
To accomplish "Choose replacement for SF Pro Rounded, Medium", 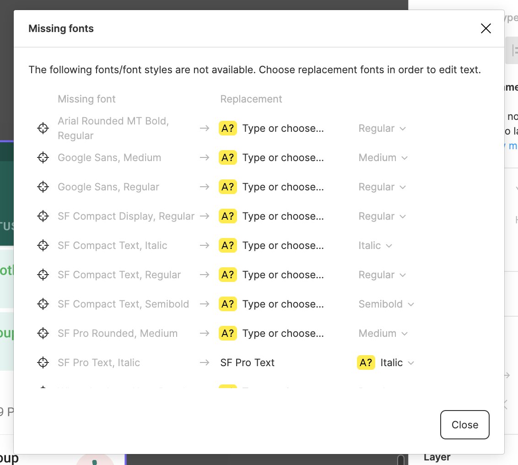I will point(283,333).
